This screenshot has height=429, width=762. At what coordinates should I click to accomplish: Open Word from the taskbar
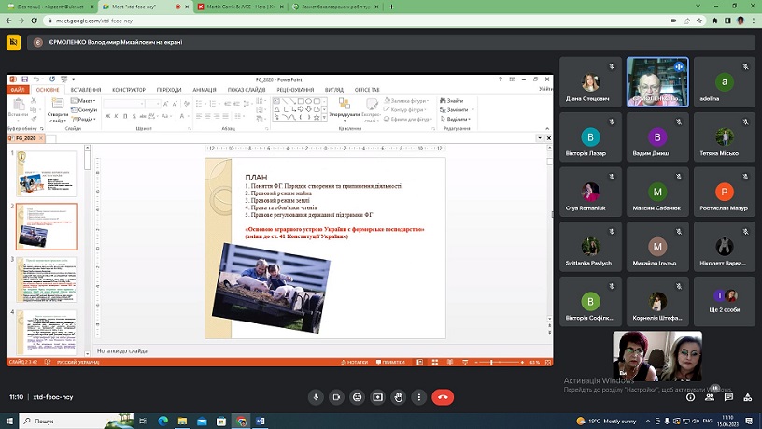(x=261, y=421)
